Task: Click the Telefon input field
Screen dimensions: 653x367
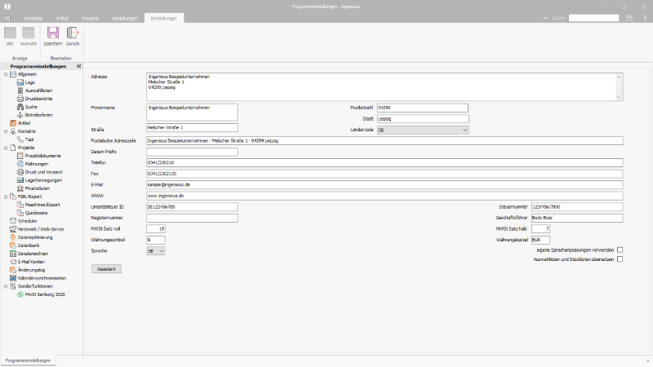Action: [x=384, y=162]
